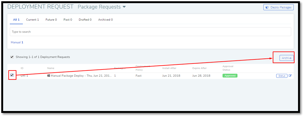
Task: Click the Name column header
Action: tap(51, 68)
